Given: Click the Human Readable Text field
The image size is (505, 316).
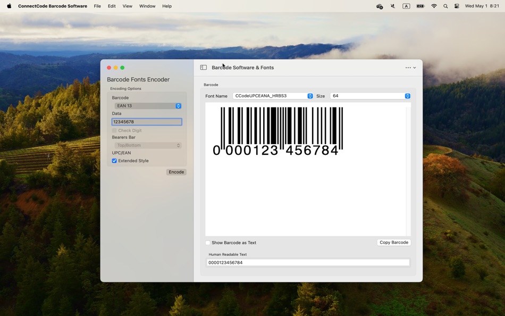Looking at the screenshot, I should [308, 262].
